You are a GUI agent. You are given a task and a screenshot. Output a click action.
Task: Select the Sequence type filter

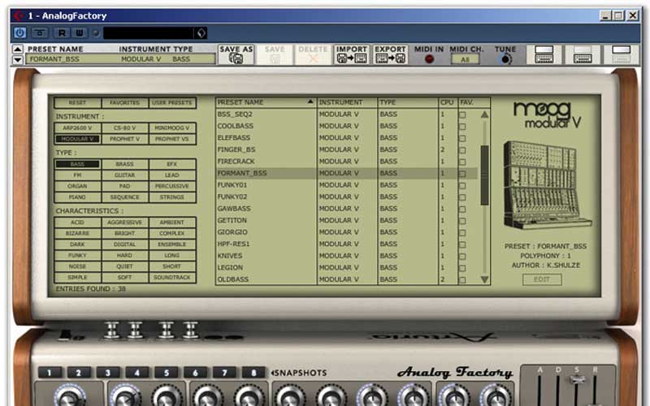(x=125, y=197)
